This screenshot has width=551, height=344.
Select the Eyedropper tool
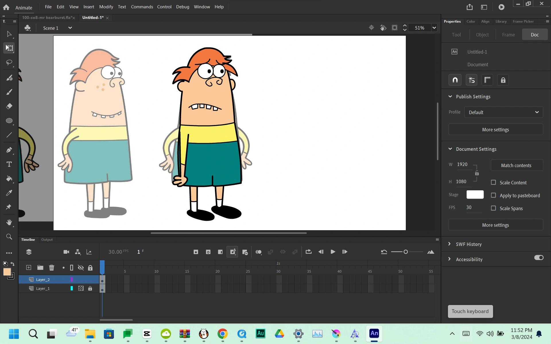pyautogui.click(x=9, y=193)
